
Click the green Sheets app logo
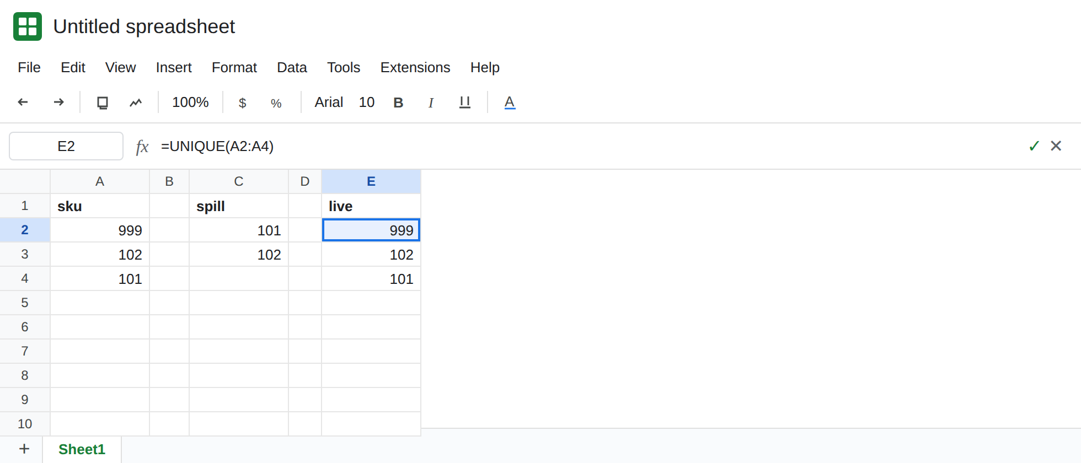[28, 26]
